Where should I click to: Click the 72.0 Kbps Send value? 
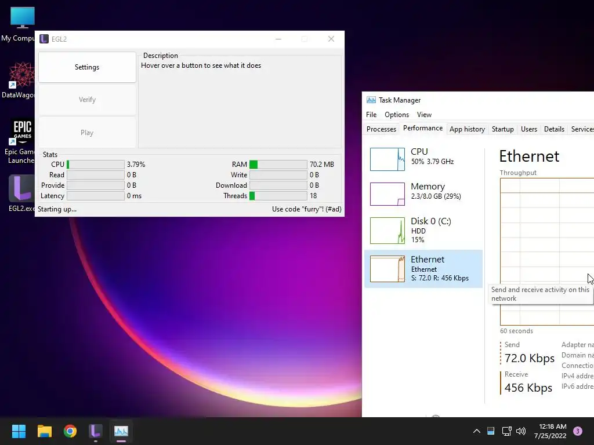click(x=530, y=358)
